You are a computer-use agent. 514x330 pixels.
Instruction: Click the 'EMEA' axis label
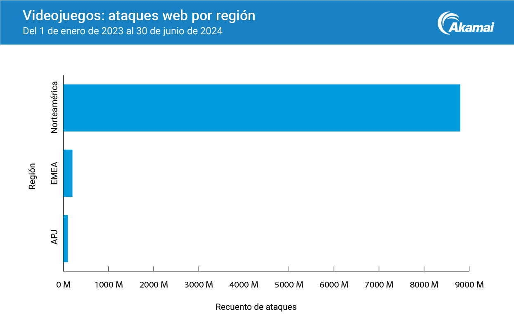click(x=54, y=173)
